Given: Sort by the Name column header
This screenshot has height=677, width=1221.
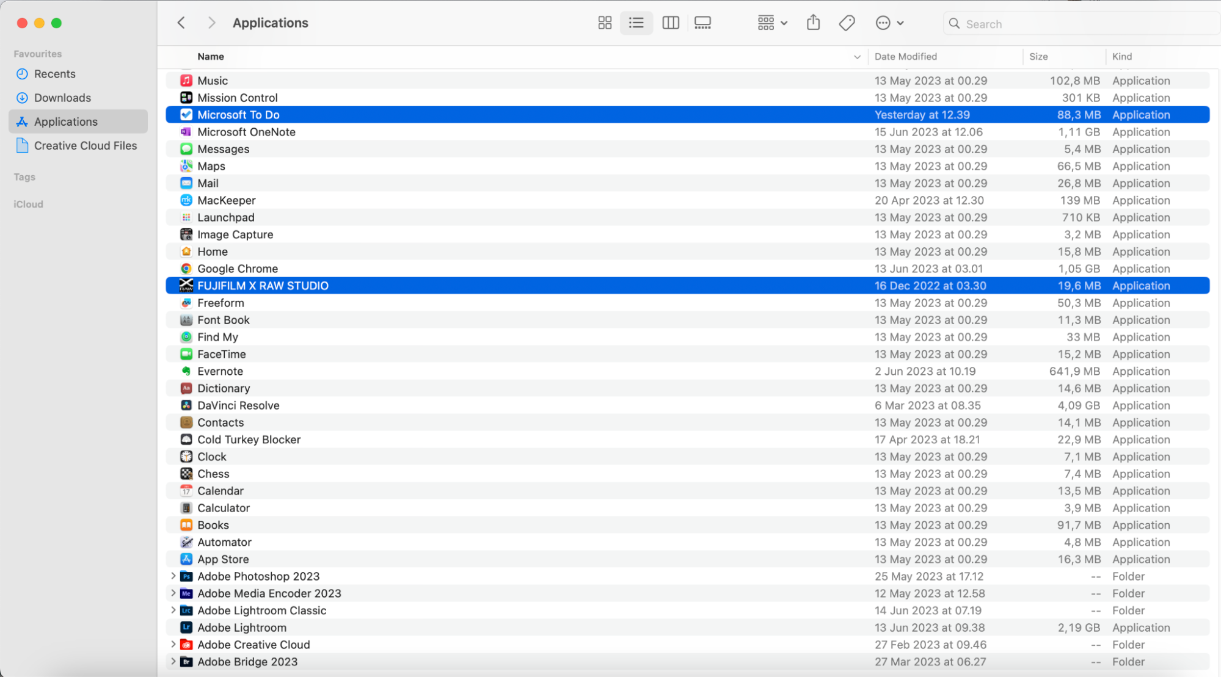Looking at the screenshot, I should point(211,56).
